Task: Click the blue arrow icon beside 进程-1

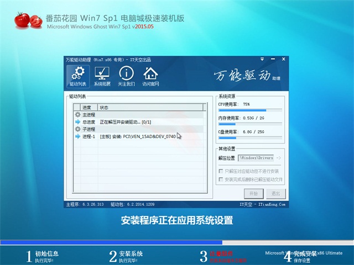Action: click(x=77, y=136)
